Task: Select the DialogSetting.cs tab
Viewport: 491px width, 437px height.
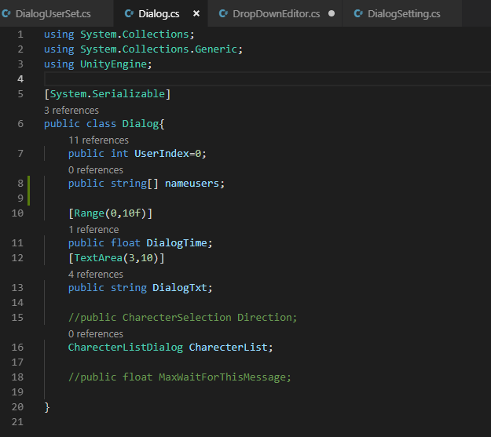Action: coord(403,14)
